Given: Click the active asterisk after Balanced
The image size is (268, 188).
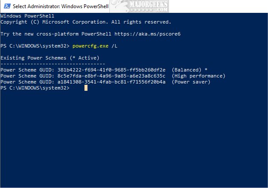Looking at the screenshot, I should (x=206, y=69).
